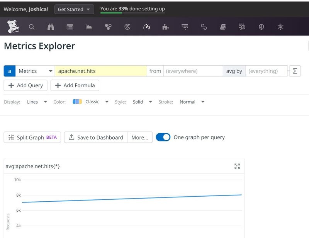
Task: Click the blue line in graph
Action: click(x=132, y=199)
